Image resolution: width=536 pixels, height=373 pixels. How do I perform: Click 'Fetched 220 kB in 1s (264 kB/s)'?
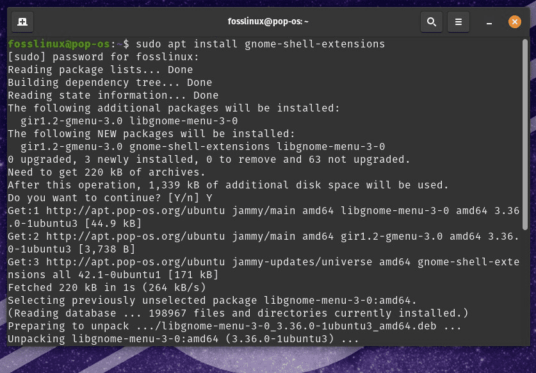(107, 288)
